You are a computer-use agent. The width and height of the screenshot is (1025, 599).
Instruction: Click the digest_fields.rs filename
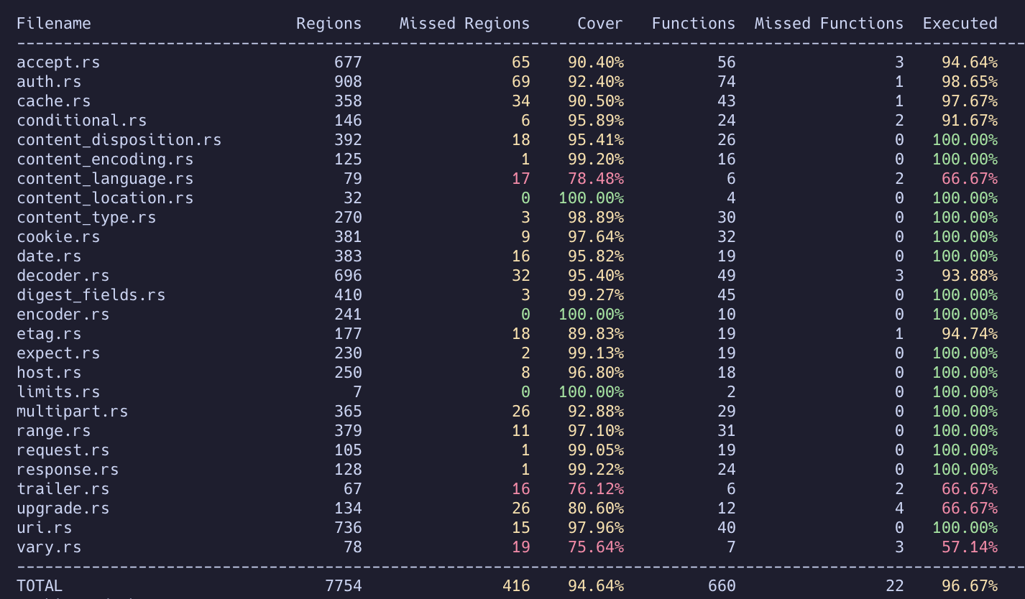point(91,295)
